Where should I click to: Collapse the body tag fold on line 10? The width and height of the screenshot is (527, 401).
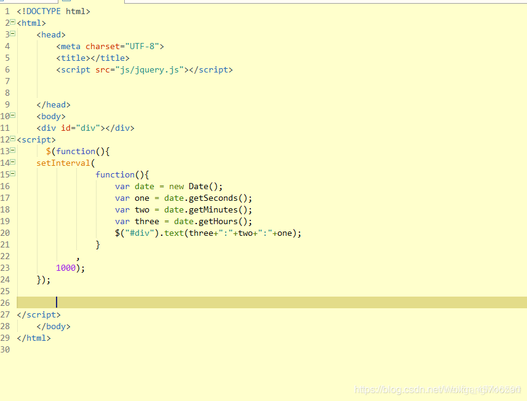13,115
